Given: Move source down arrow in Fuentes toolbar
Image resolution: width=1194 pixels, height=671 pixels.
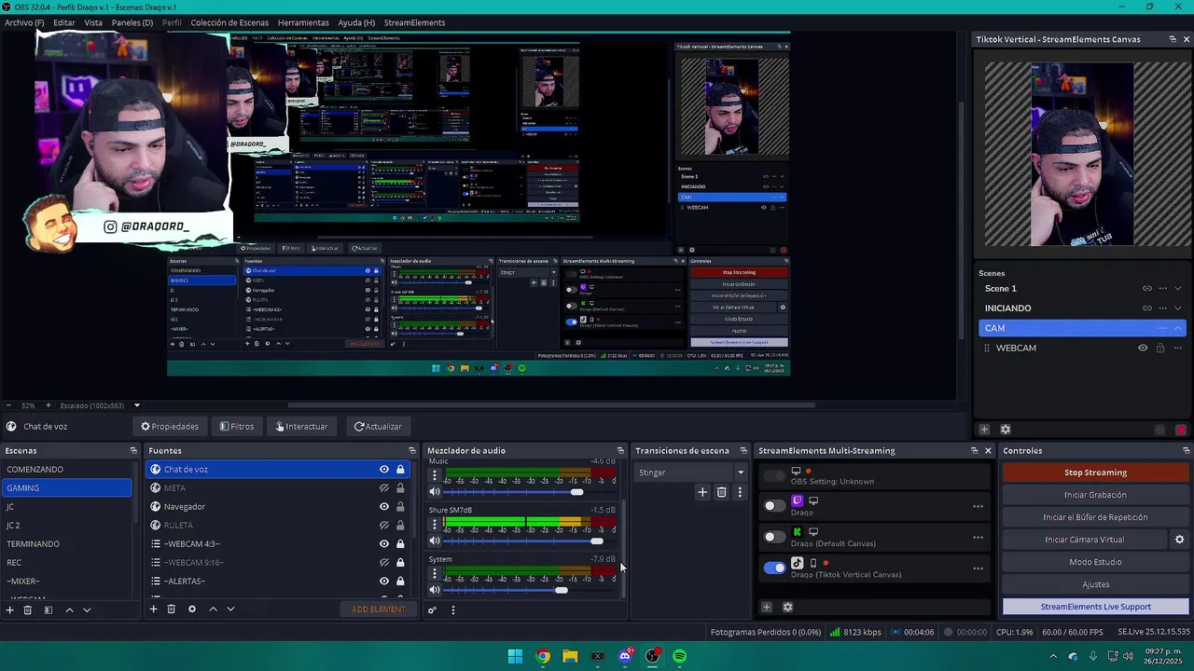Looking at the screenshot, I should click(230, 609).
